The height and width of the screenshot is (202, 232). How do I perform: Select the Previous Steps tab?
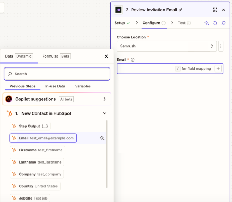(23, 86)
